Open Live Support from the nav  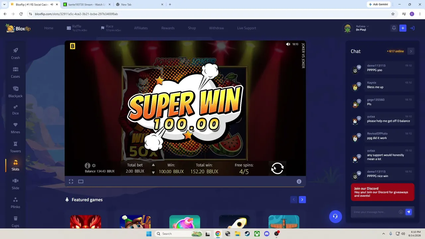(x=247, y=28)
